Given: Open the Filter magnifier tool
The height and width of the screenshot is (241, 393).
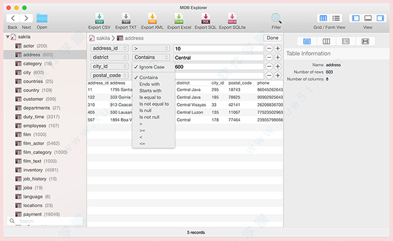Looking at the screenshot, I should coord(276,18).
